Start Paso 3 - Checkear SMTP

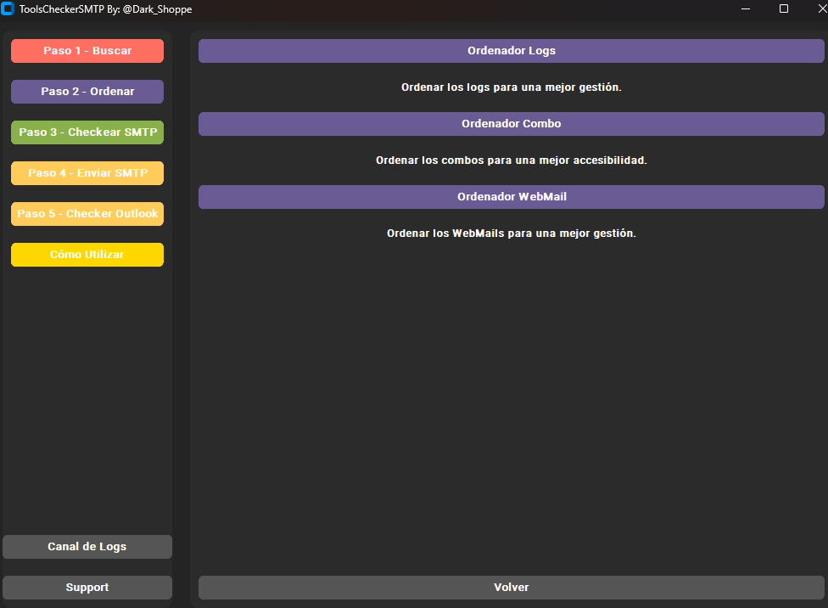coord(87,132)
